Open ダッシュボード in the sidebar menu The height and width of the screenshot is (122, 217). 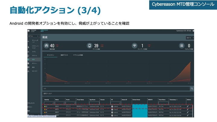click(x=35, y=41)
